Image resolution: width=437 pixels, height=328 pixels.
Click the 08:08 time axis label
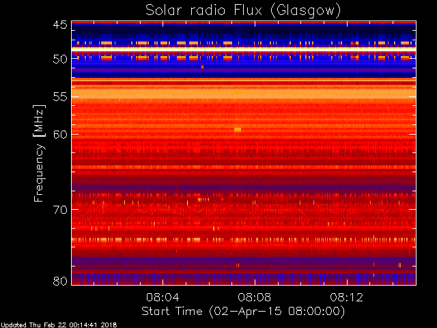(x=255, y=297)
